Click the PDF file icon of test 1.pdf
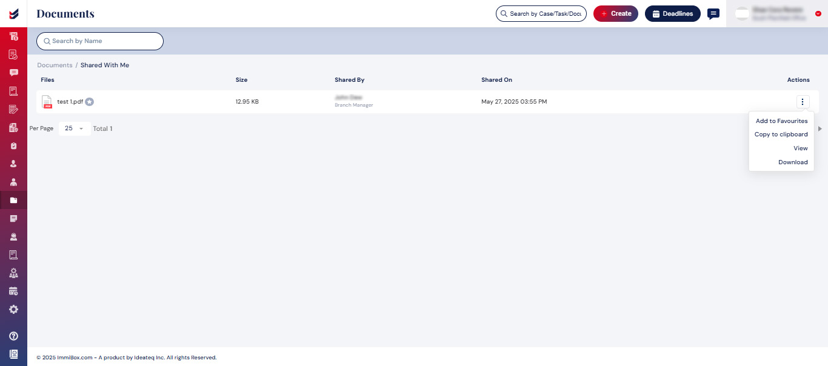 (47, 102)
